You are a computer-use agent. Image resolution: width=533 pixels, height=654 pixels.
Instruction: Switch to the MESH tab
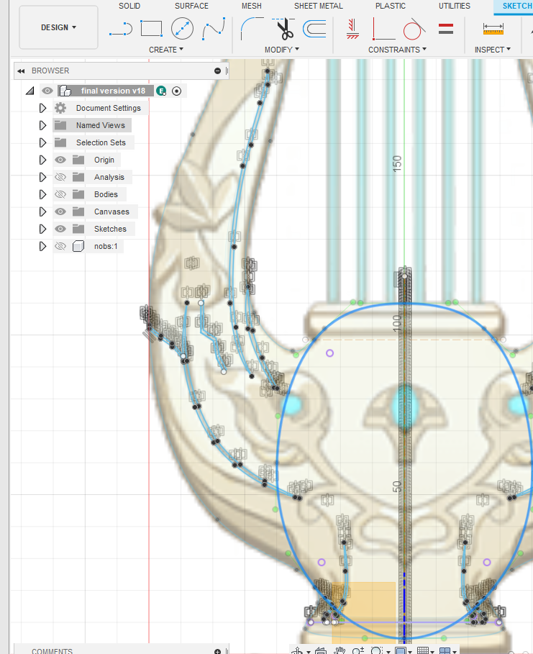coord(252,6)
